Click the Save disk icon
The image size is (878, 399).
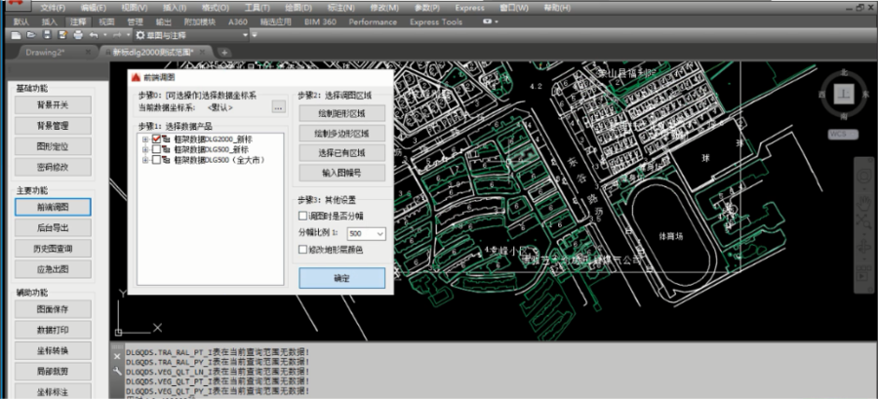tap(47, 35)
